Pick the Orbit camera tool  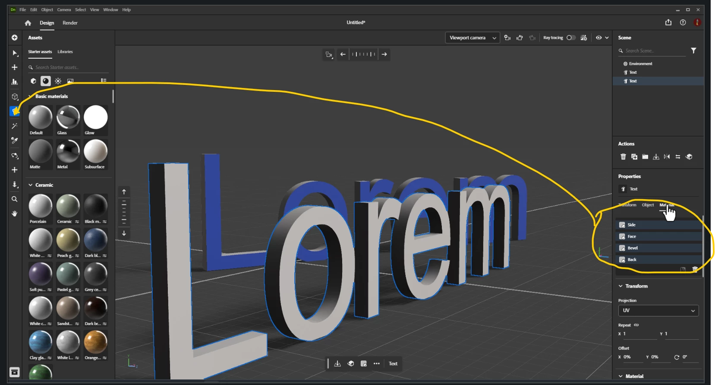pos(15,156)
